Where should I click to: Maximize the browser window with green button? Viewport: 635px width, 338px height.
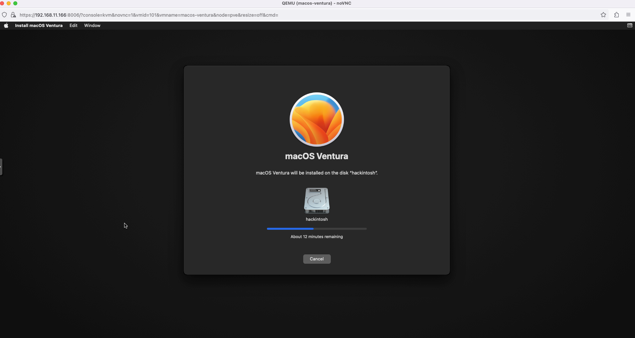tap(15, 3)
